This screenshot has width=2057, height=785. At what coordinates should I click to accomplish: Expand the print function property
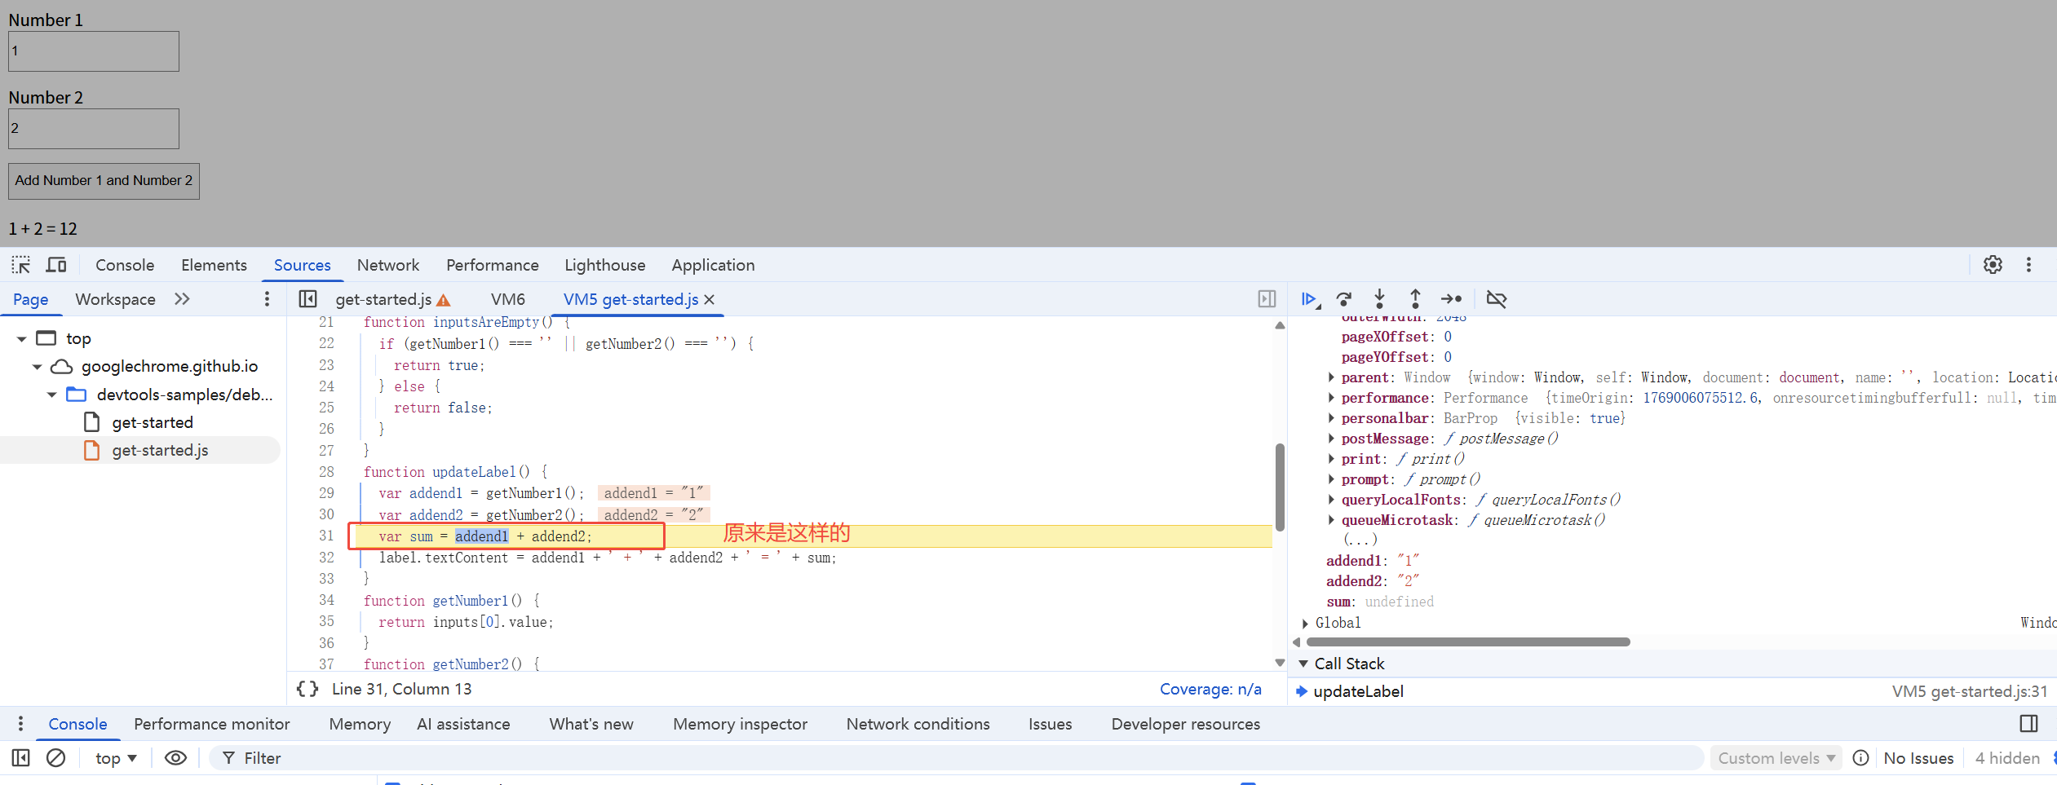1331,459
